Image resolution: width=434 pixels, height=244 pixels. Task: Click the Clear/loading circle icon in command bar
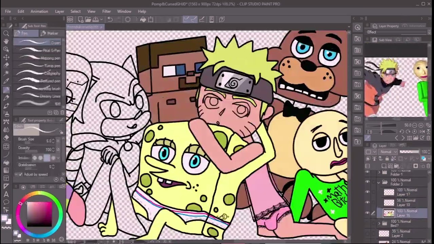[128, 20]
